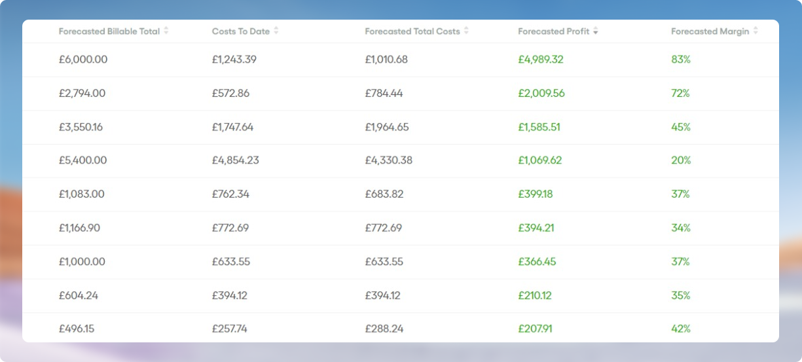Select the £3,550.16 billable total cell
Viewport: 802px width, 362px height.
(81, 127)
